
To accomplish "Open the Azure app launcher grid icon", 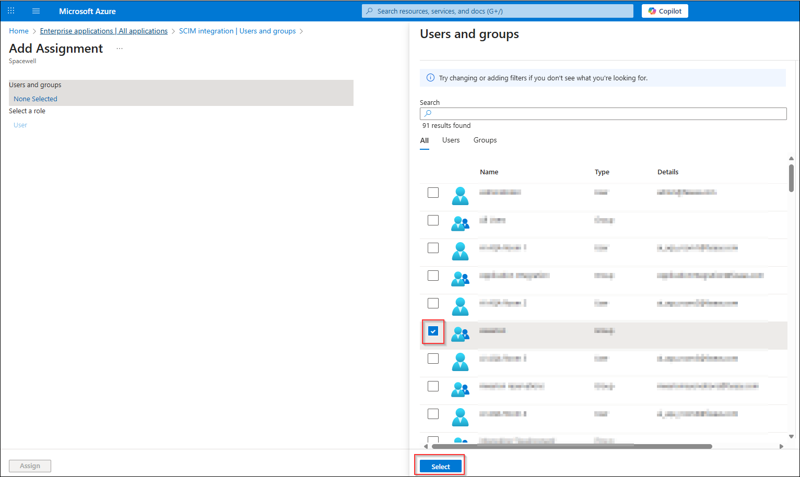I will (11, 11).
